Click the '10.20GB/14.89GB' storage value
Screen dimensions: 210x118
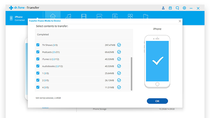coord(167,109)
